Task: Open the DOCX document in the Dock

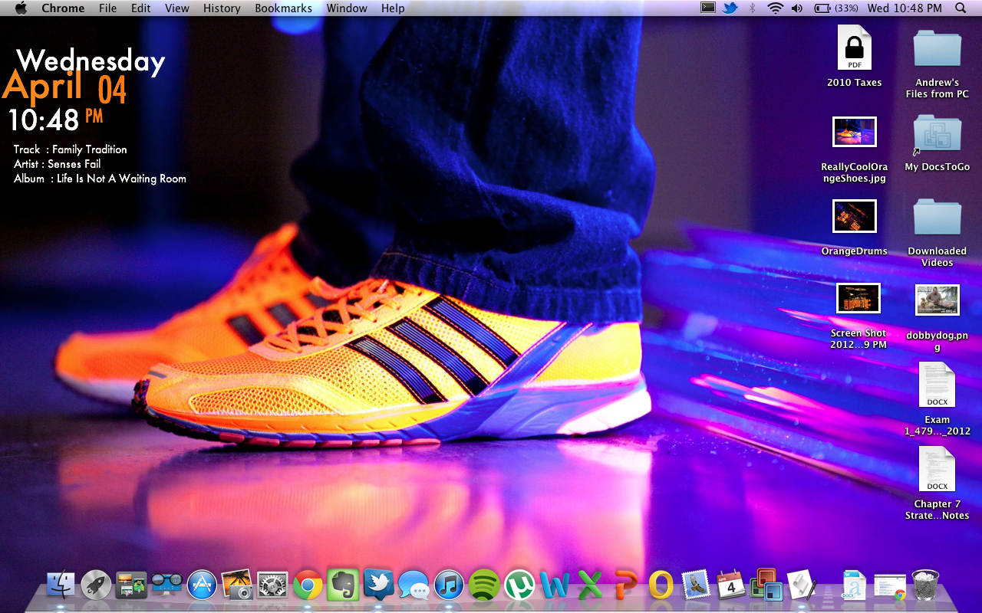Action: pyautogui.click(x=853, y=585)
